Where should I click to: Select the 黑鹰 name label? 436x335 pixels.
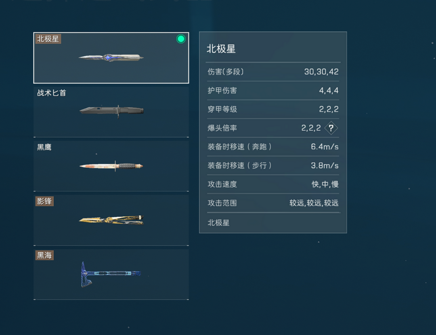[x=44, y=147]
